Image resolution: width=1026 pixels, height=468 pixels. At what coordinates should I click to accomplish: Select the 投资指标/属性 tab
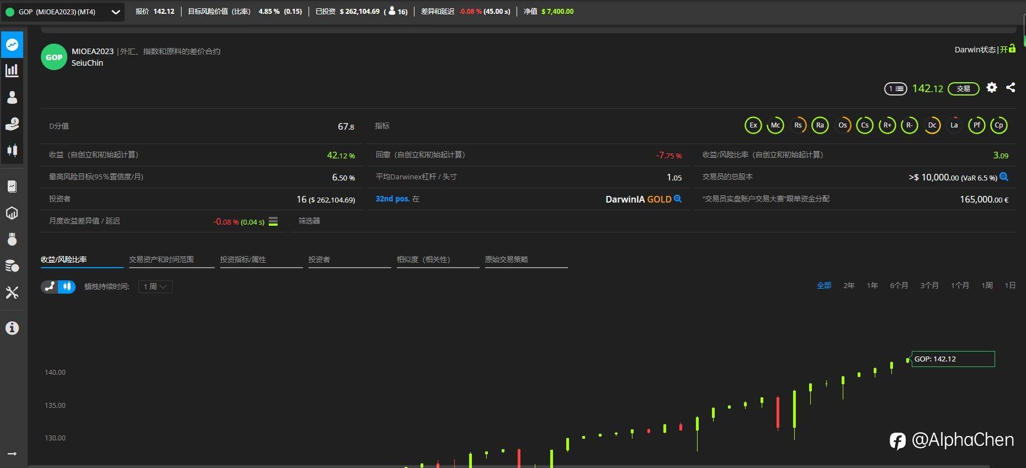tap(262, 260)
